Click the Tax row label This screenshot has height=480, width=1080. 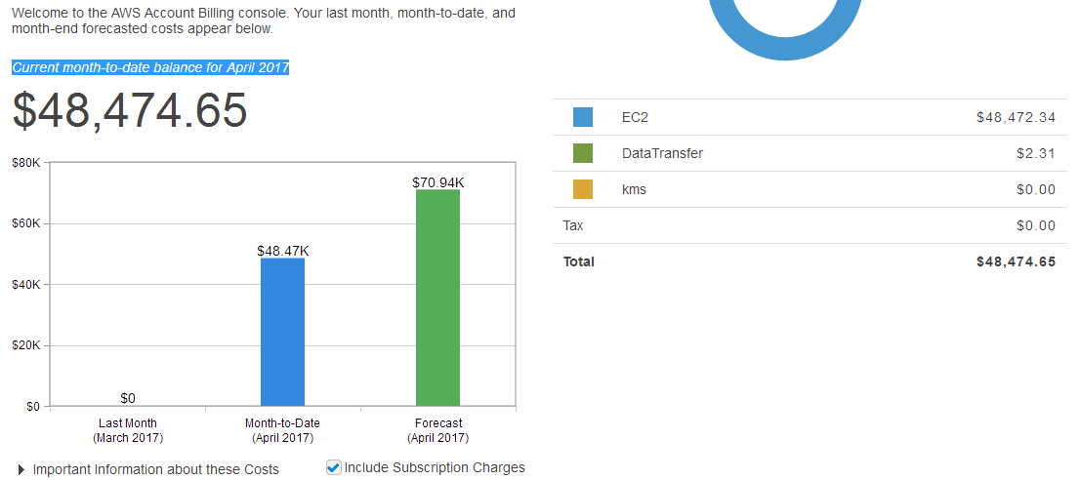pyautogui.click(x=573, y=225)
